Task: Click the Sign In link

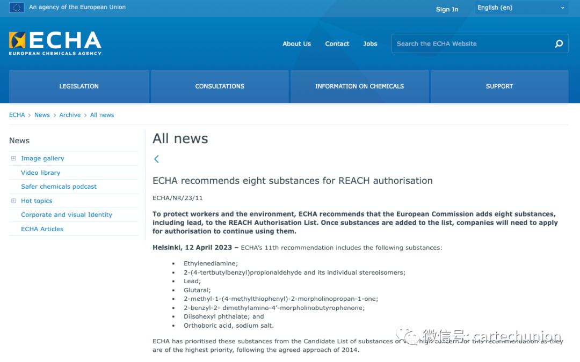Action: pos(447,9)
